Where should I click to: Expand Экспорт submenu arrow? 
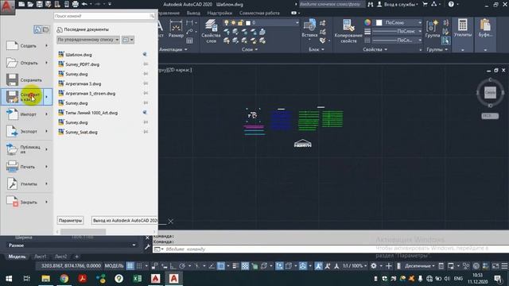click(x=47, y=131)
